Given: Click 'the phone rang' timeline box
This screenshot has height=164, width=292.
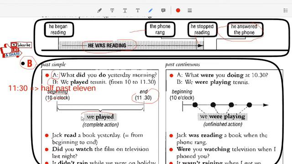Looking at the screenshot, I should 160,29.
